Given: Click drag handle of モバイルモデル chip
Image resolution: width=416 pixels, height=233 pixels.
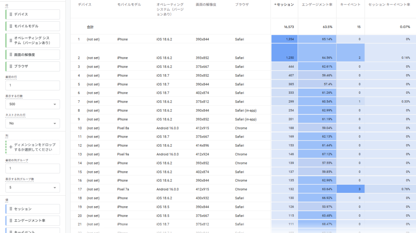Looking at the screenshot, I should [x=11, y=26].
